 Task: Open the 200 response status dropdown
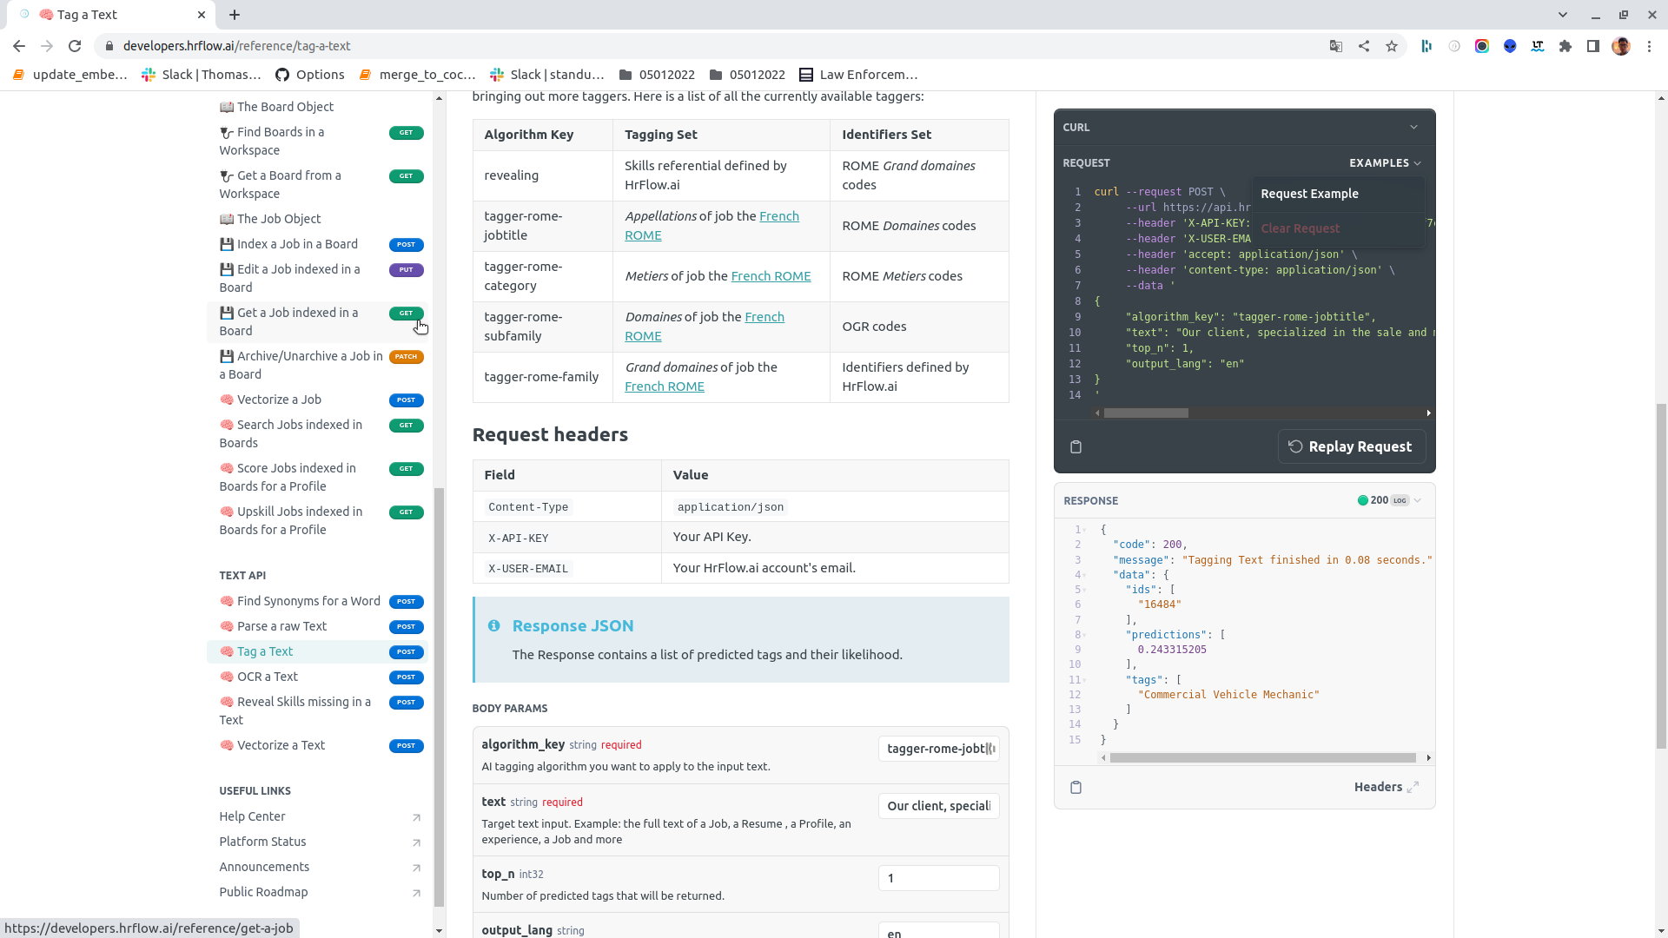click(1389, 500)
